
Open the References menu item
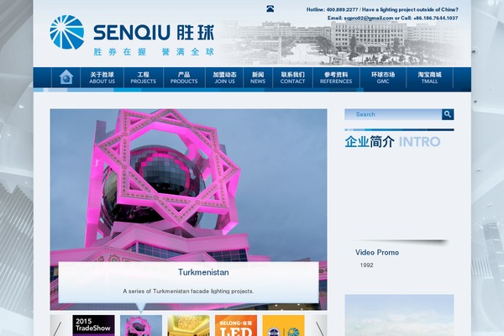point(336,77)
